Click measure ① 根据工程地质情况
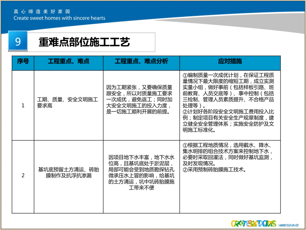Image resolution: width=306 pixels, height=230 pixels. (x=230, y=154)
